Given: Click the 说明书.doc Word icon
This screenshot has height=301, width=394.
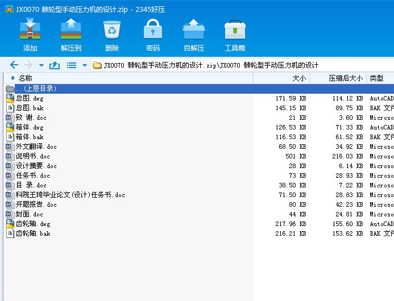Looking at the screenshot, I should click(x=10, y=156).
